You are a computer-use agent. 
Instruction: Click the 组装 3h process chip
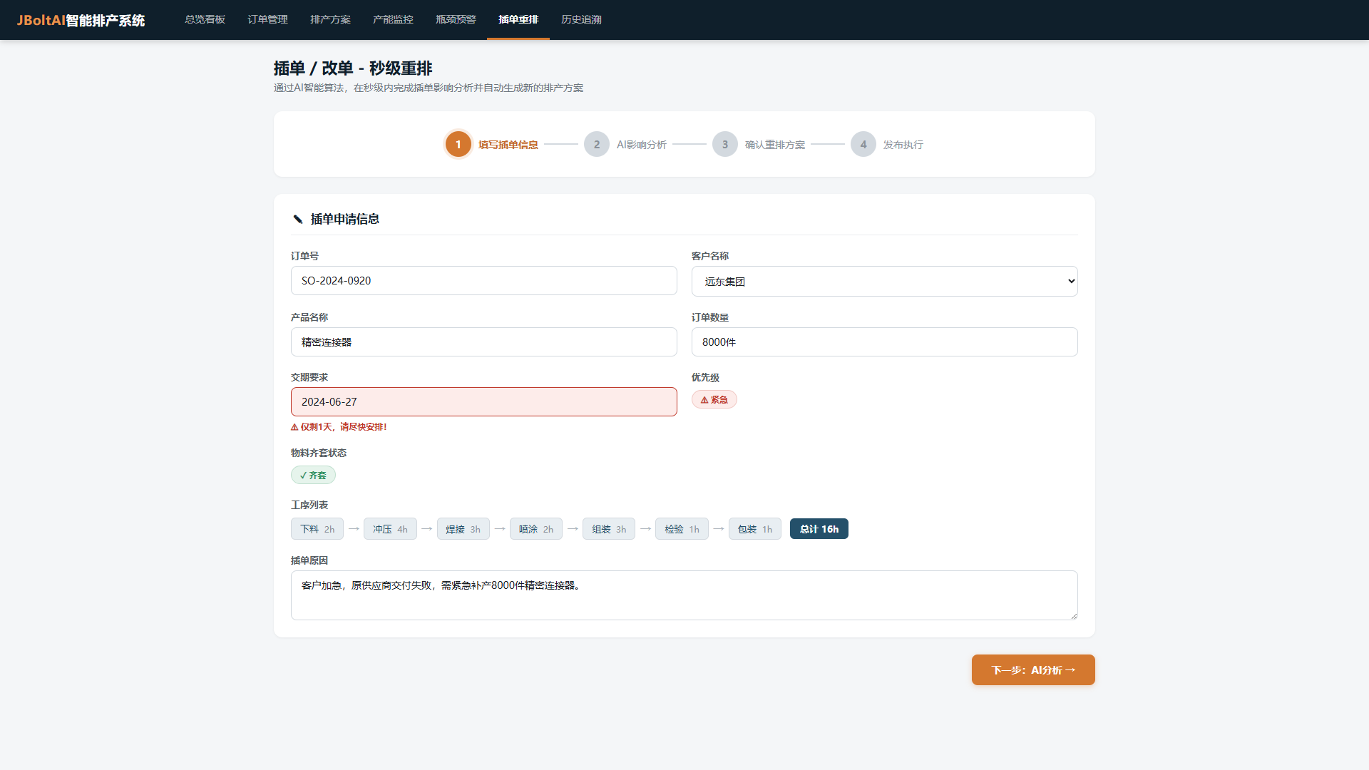click(x=609, y=529)
